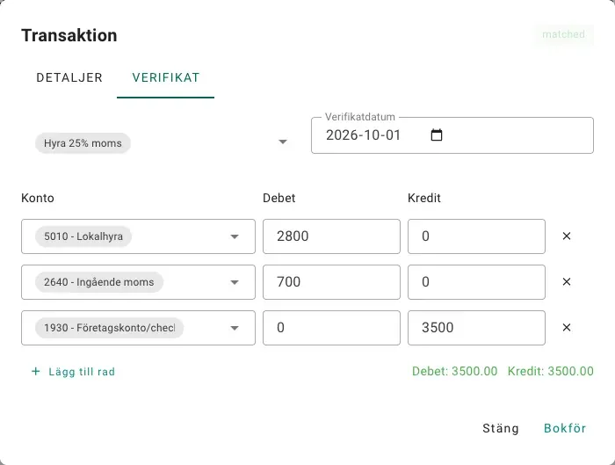Viewport: 615px width, 465px height.
Task: Click the 5010 - Lokalhyra chip
Action: [83, 236]
